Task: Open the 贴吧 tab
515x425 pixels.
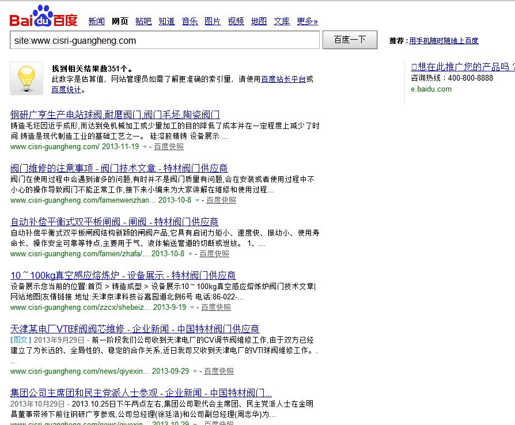Action: coord(143,21)
